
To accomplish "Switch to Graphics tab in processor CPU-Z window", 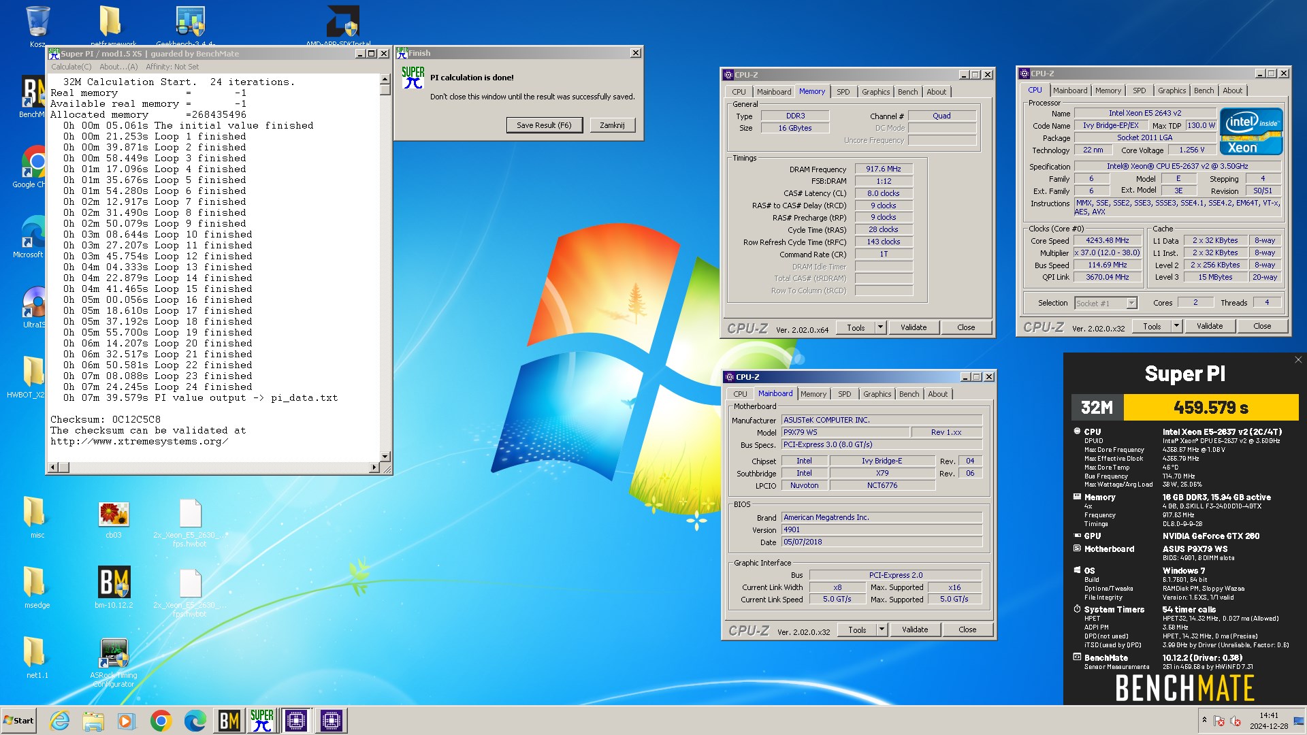I will pyautogui.click(x=1172, y=91).
